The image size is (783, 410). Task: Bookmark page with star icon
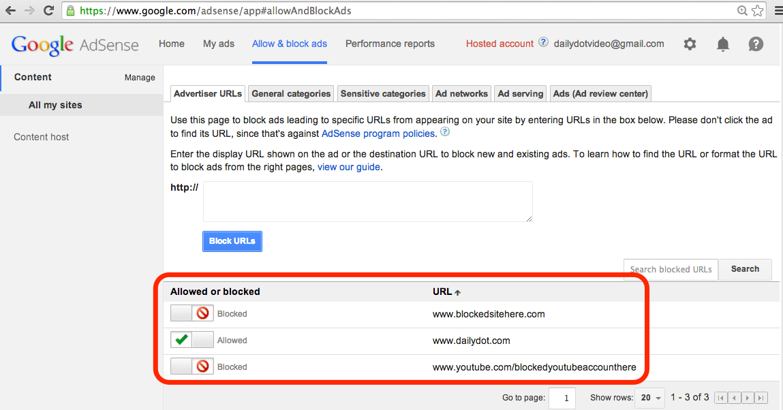tap(758, 11)
